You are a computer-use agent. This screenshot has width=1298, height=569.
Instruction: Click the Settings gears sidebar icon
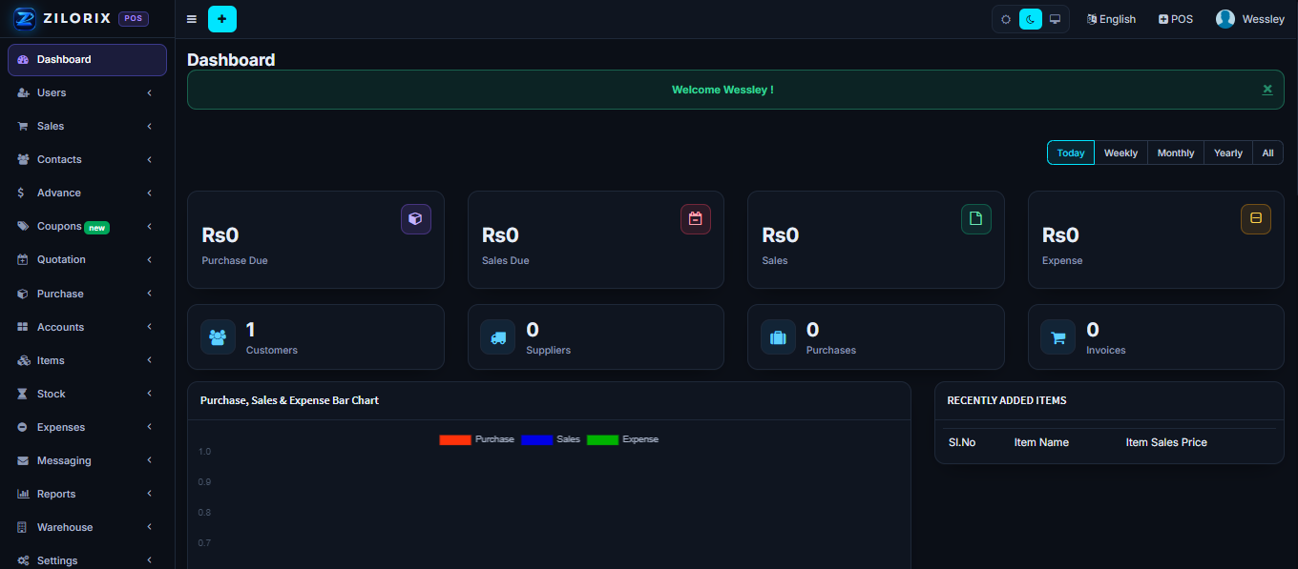pyautogui.click(x=23, y=560)
